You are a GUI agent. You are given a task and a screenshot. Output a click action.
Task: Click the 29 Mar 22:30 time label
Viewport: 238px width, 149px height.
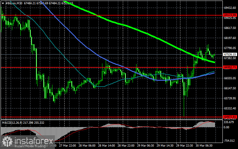[184, 146]
